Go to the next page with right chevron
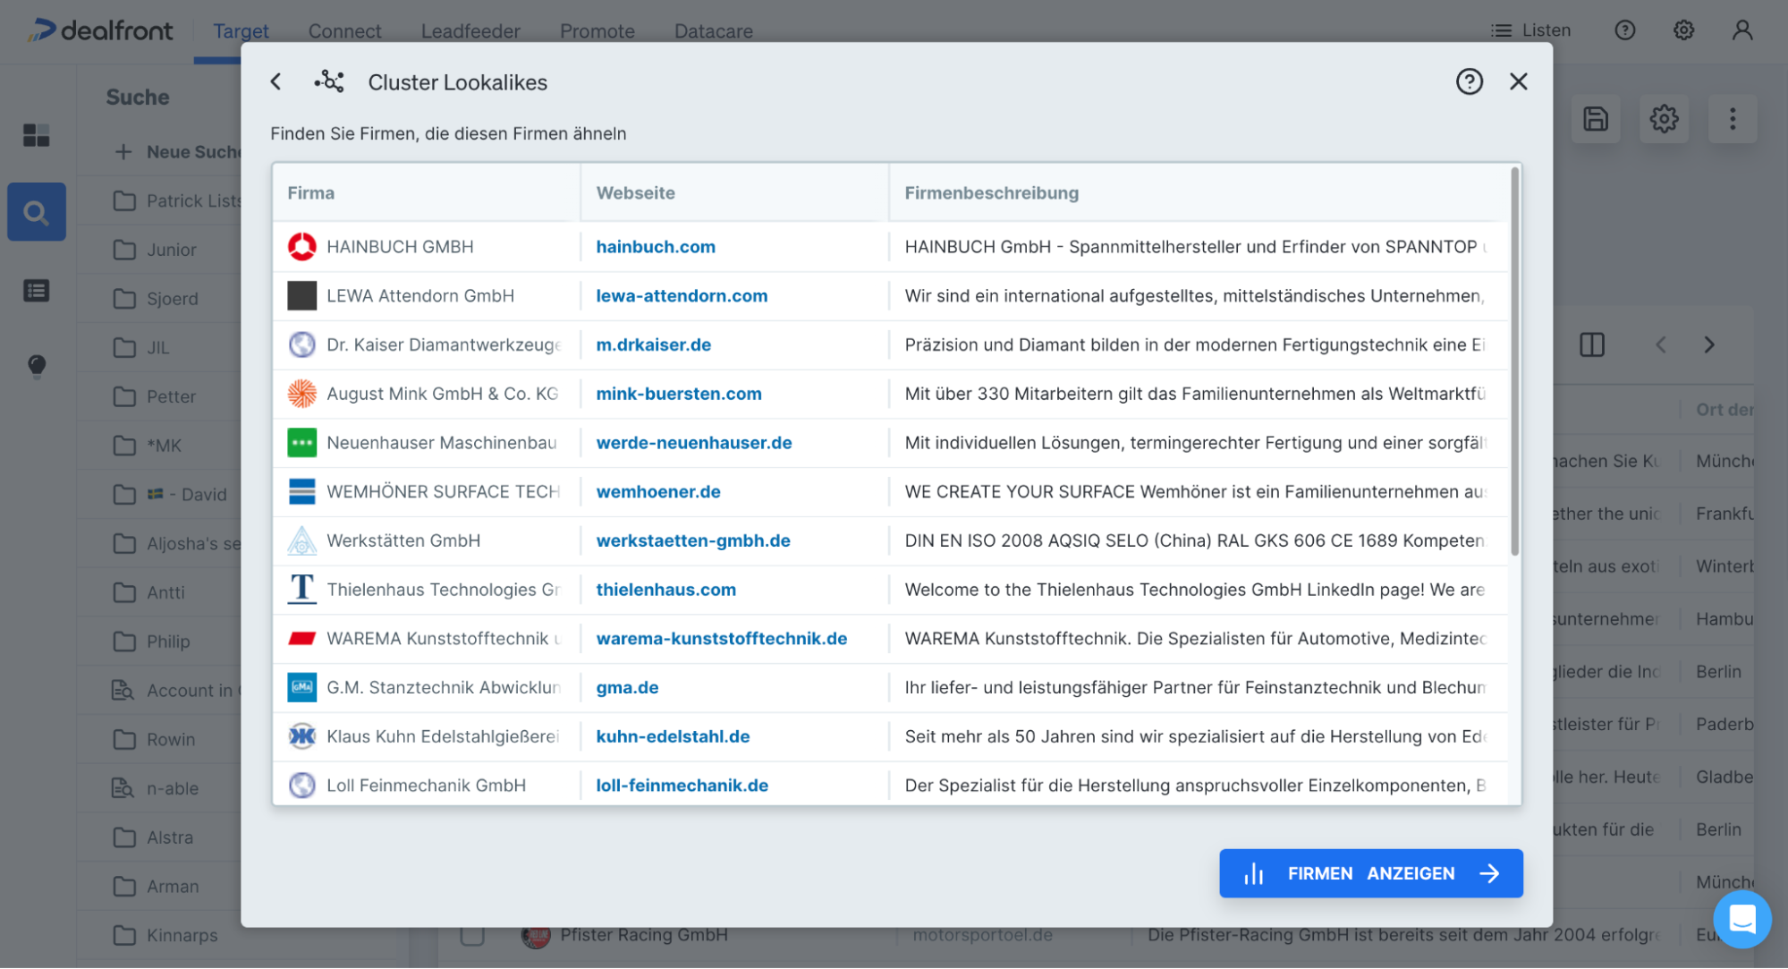 tap(1709, 344)
